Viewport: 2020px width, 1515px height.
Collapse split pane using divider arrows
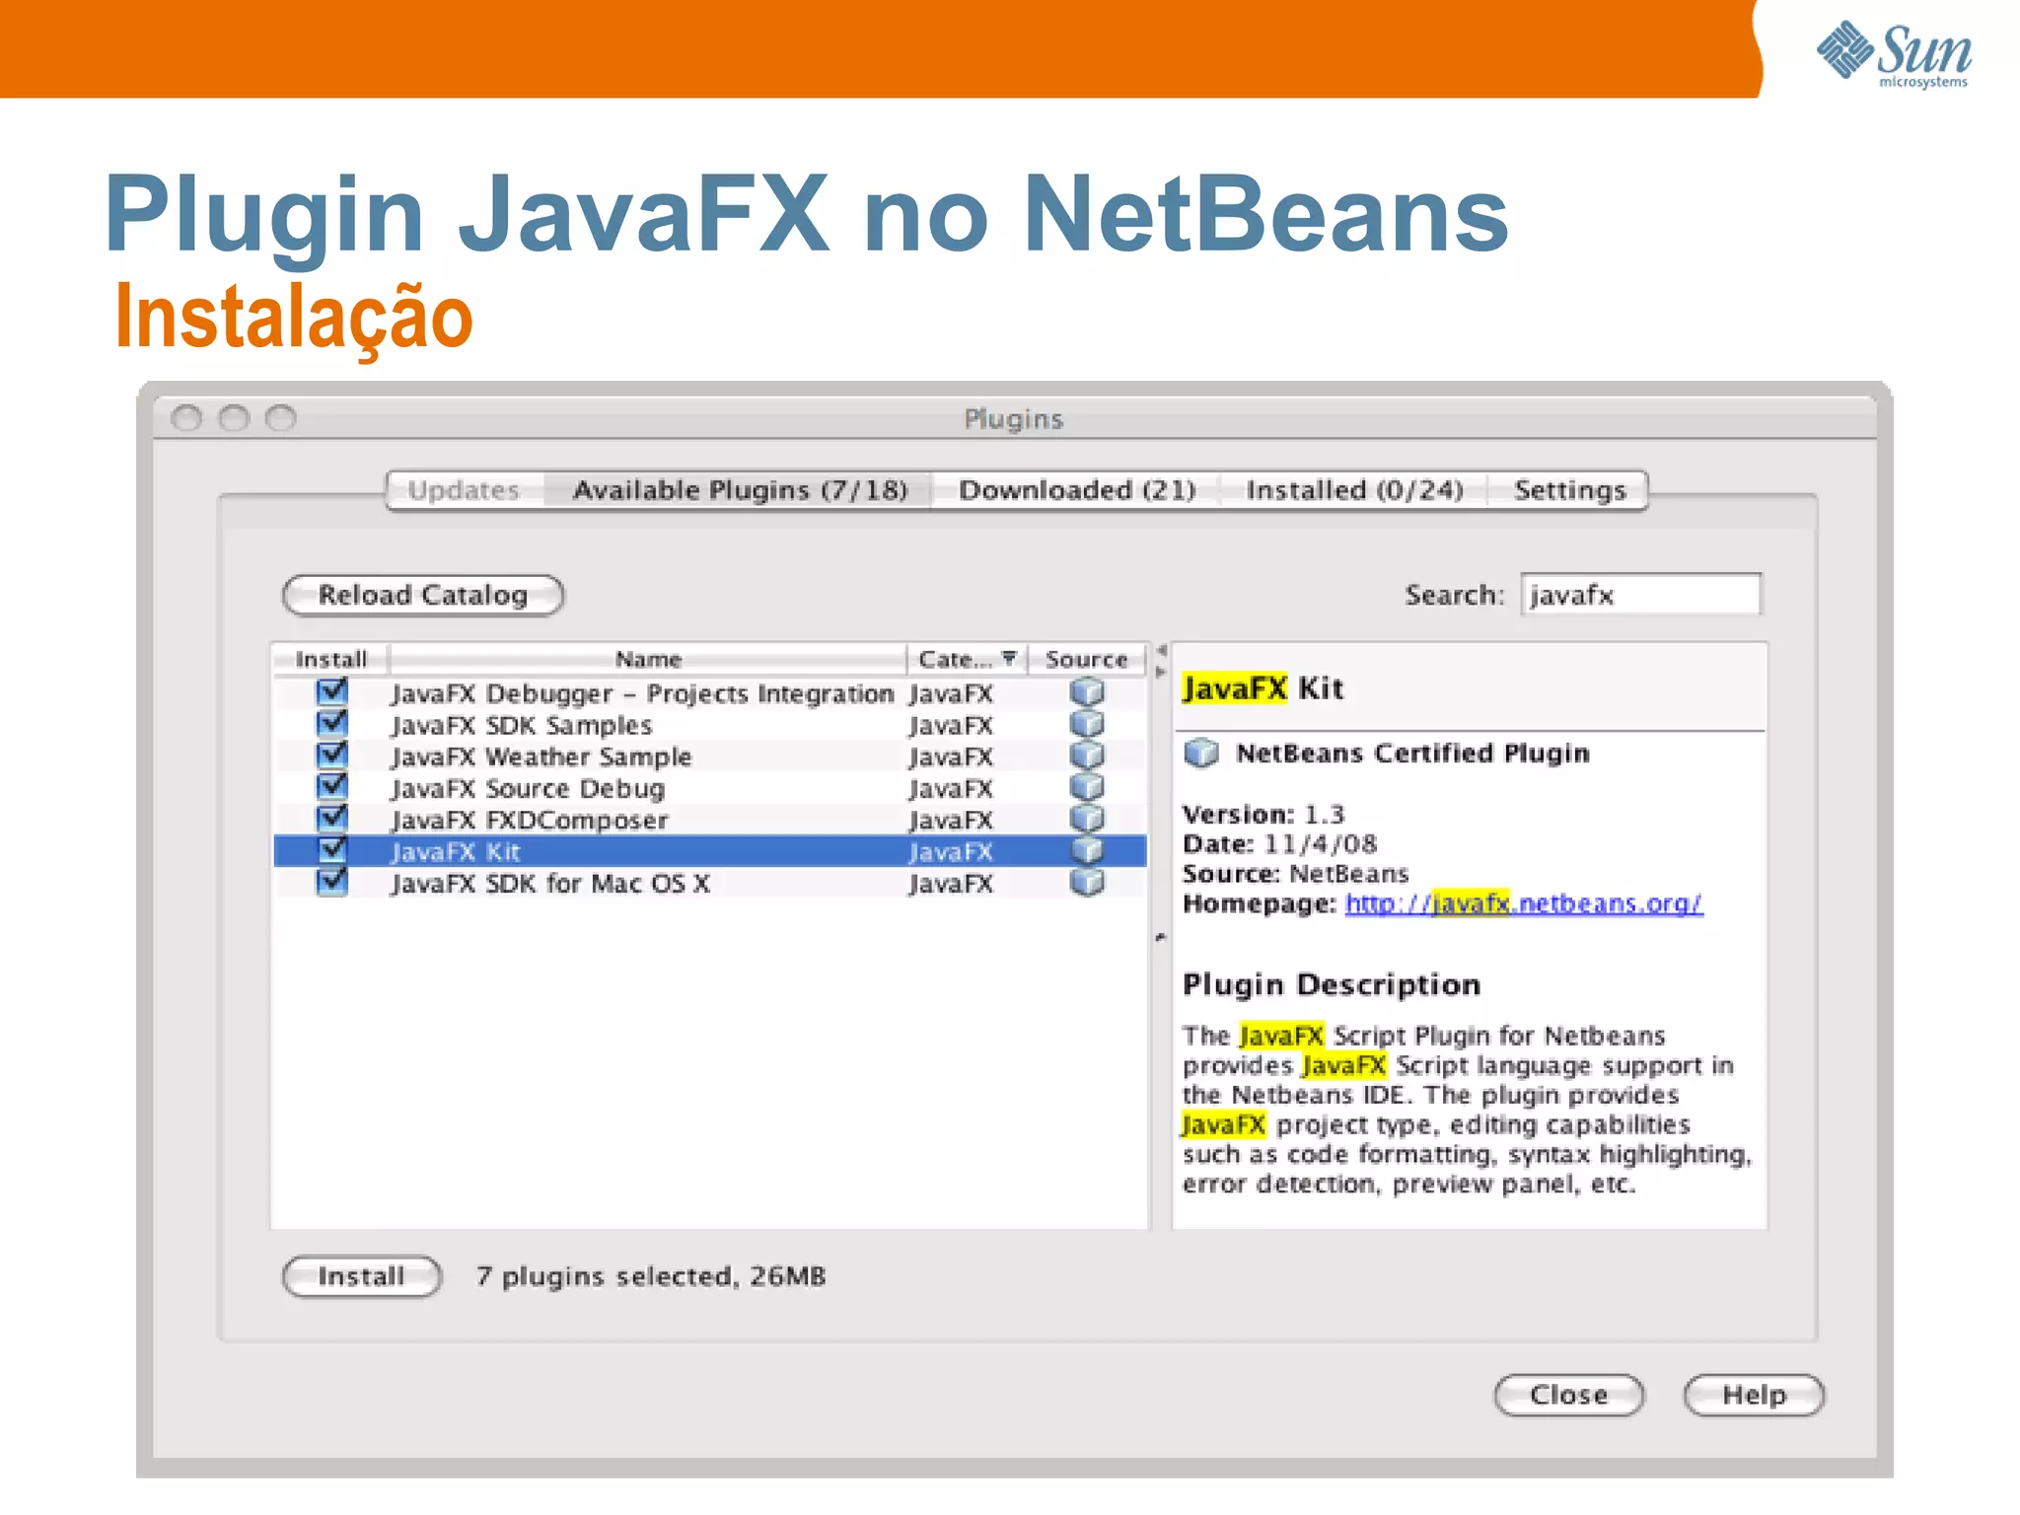coord(1161,661)
